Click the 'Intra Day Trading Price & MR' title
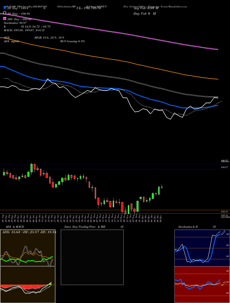This screenshot has width=230, height=303. [x=85, y=227]
